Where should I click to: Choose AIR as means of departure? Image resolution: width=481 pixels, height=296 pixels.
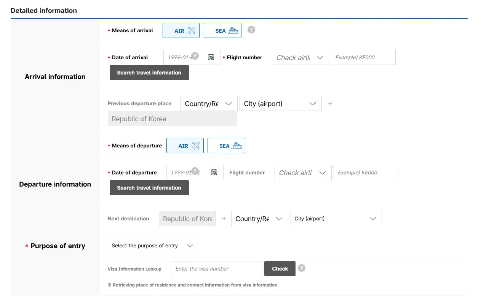click(185, 146)
